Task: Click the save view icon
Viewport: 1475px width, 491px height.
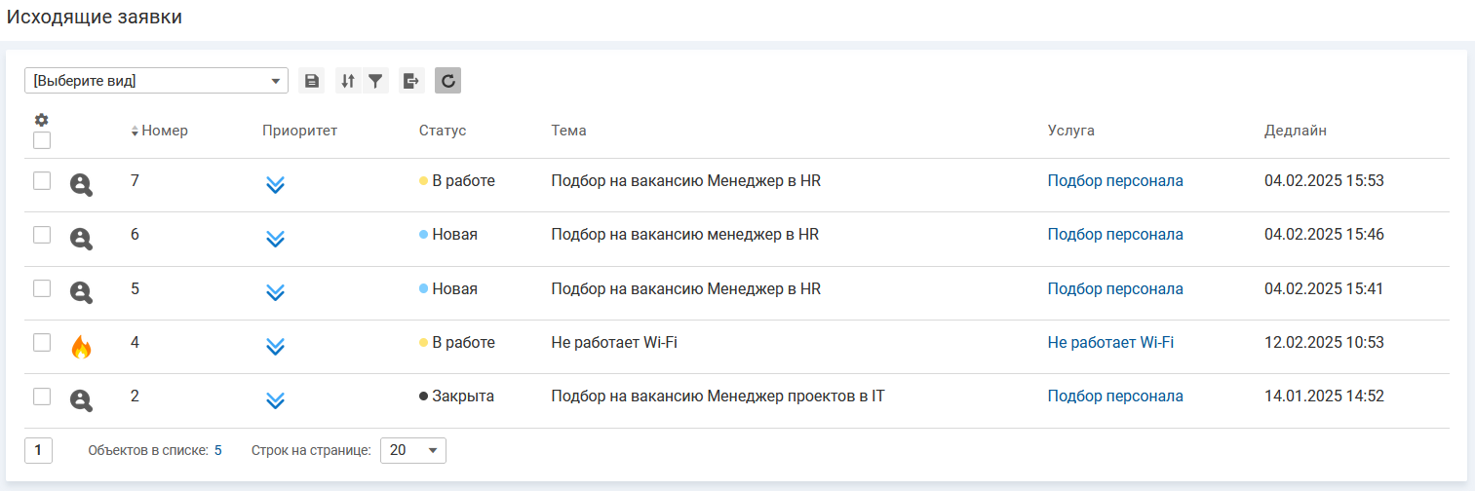Action: (x=312, y=81)
